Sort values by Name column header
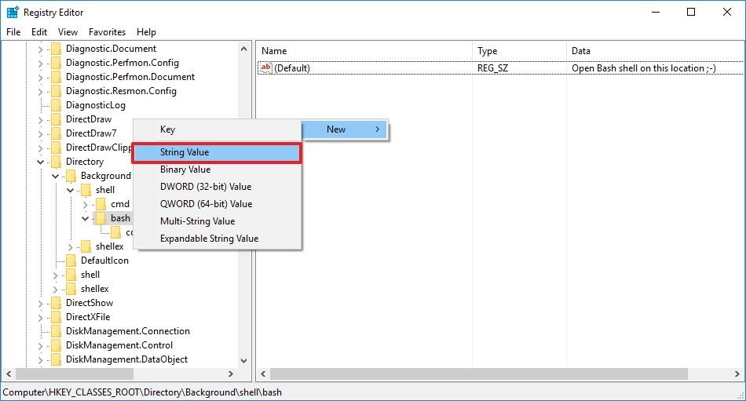The height and width of the screenshot is (401, 746). pos(364,51)
